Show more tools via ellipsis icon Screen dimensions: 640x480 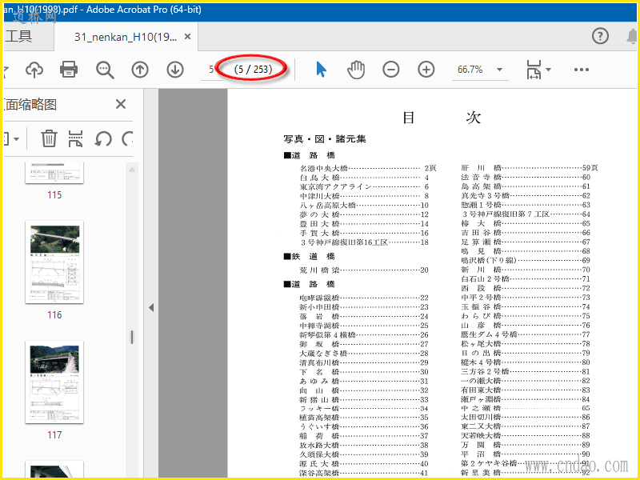(582, 70)
